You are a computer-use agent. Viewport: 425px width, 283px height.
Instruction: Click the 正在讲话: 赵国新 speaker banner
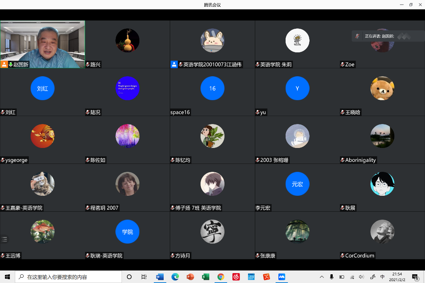(380, 36)
